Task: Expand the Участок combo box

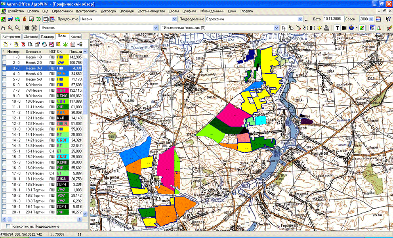Action: click(x=156, y=28)
